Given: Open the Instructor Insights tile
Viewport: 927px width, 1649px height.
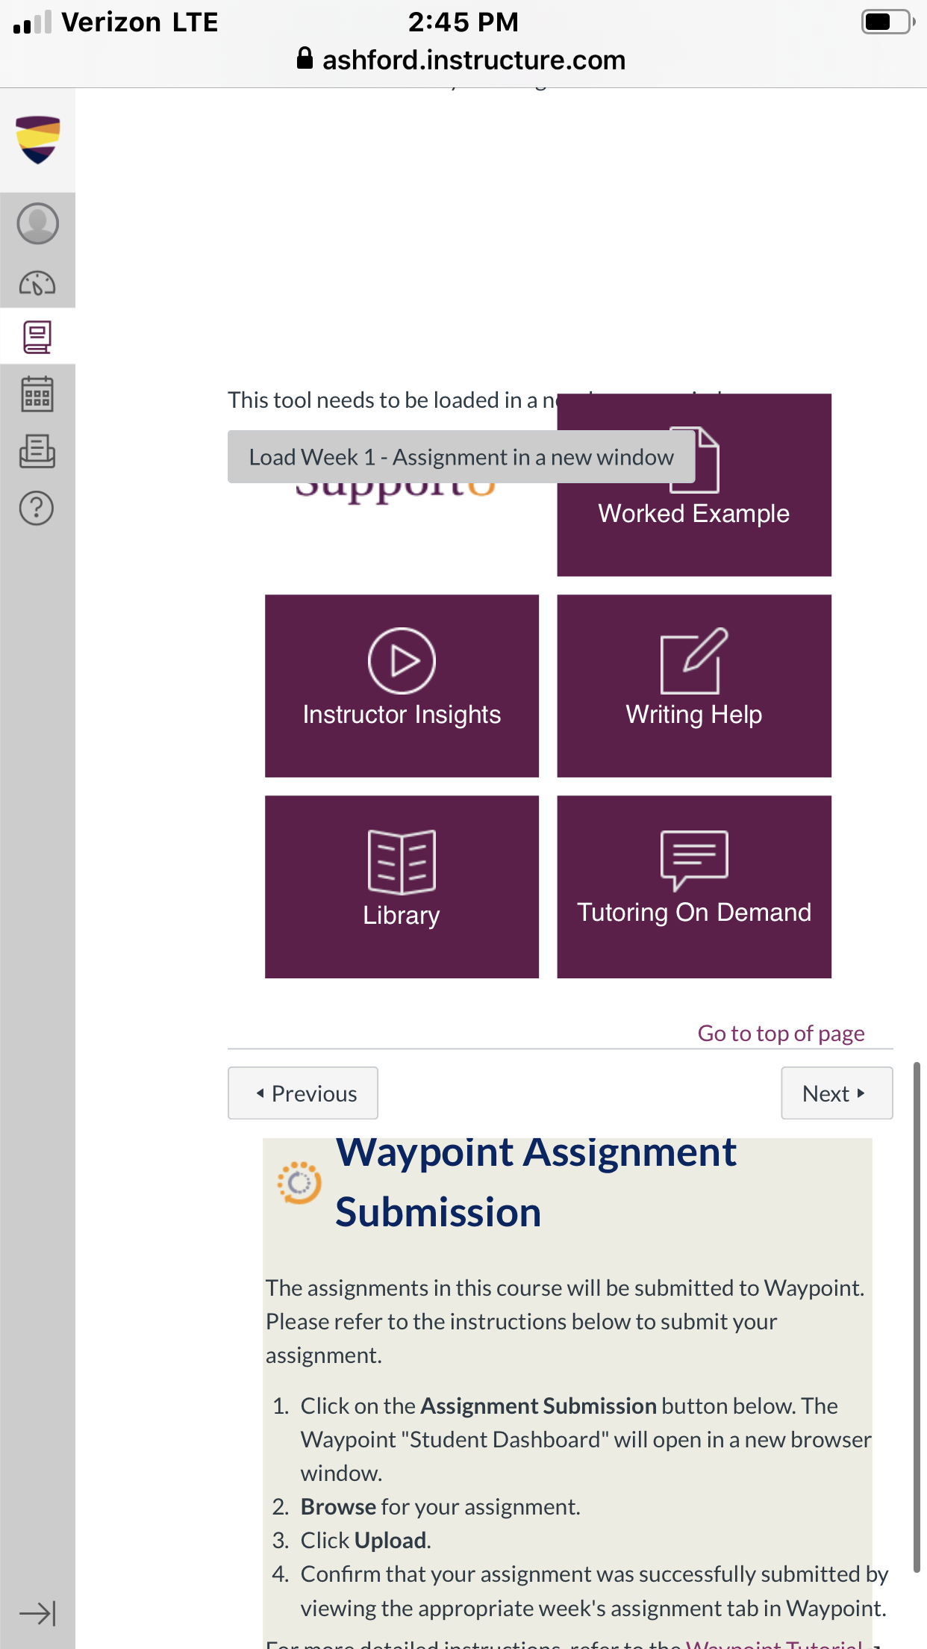Looking at the screenshot, I should tap(402, 686).
